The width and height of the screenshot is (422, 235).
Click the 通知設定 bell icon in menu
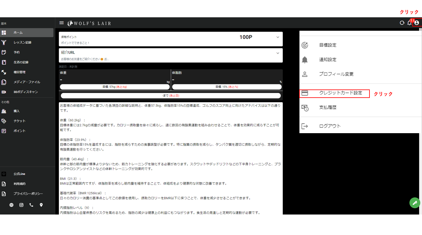(x=305, y=60)
